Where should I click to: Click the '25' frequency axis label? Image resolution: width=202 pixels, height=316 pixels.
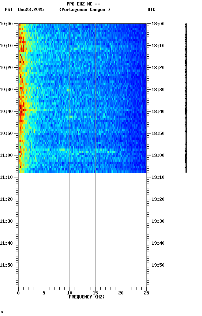point(146,293)
